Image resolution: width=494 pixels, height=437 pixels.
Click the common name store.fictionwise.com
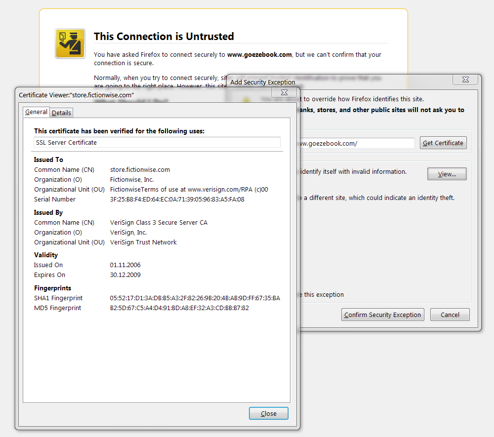point(140,170)
